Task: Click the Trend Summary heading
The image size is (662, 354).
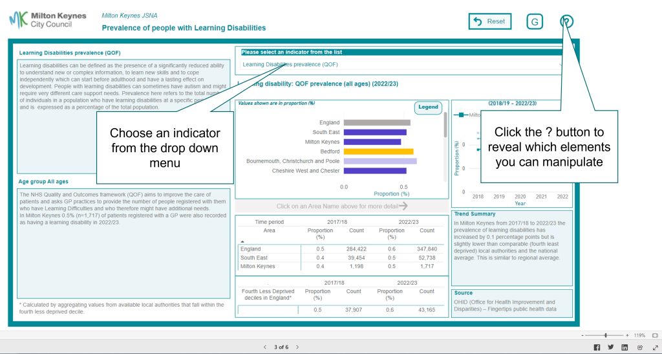Action: coord(475,214)
